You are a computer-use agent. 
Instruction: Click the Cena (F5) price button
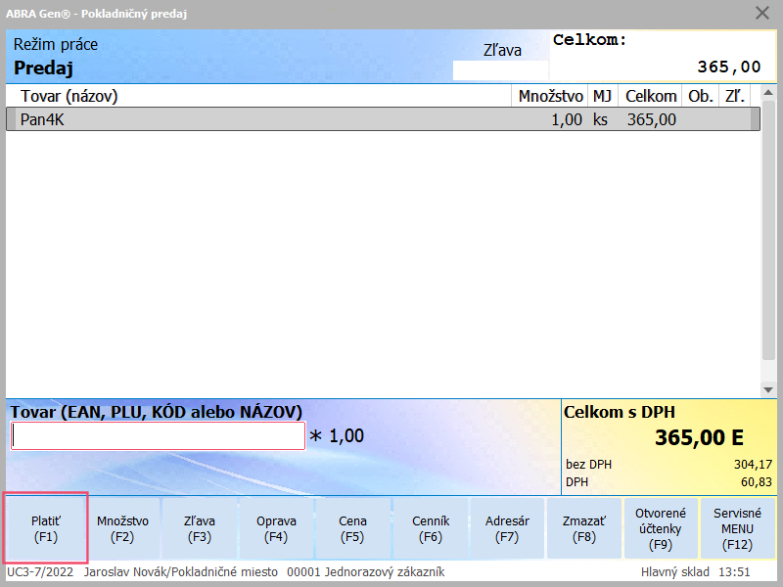tap(352, 528)
